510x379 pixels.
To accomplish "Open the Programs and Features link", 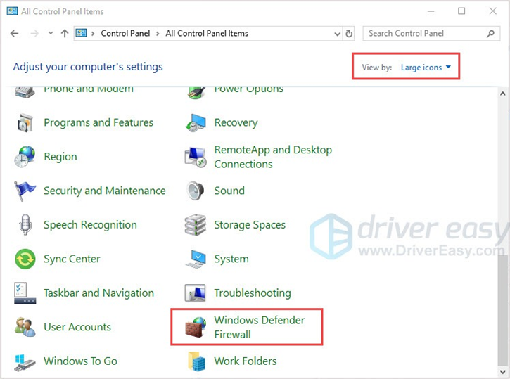I will [x=98, y=122].
